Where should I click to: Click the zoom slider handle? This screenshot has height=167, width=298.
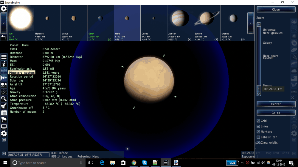point(259,89)
